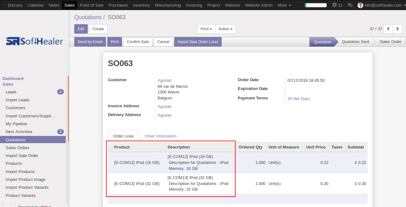Open the Website menu

(x=233, y=5)
